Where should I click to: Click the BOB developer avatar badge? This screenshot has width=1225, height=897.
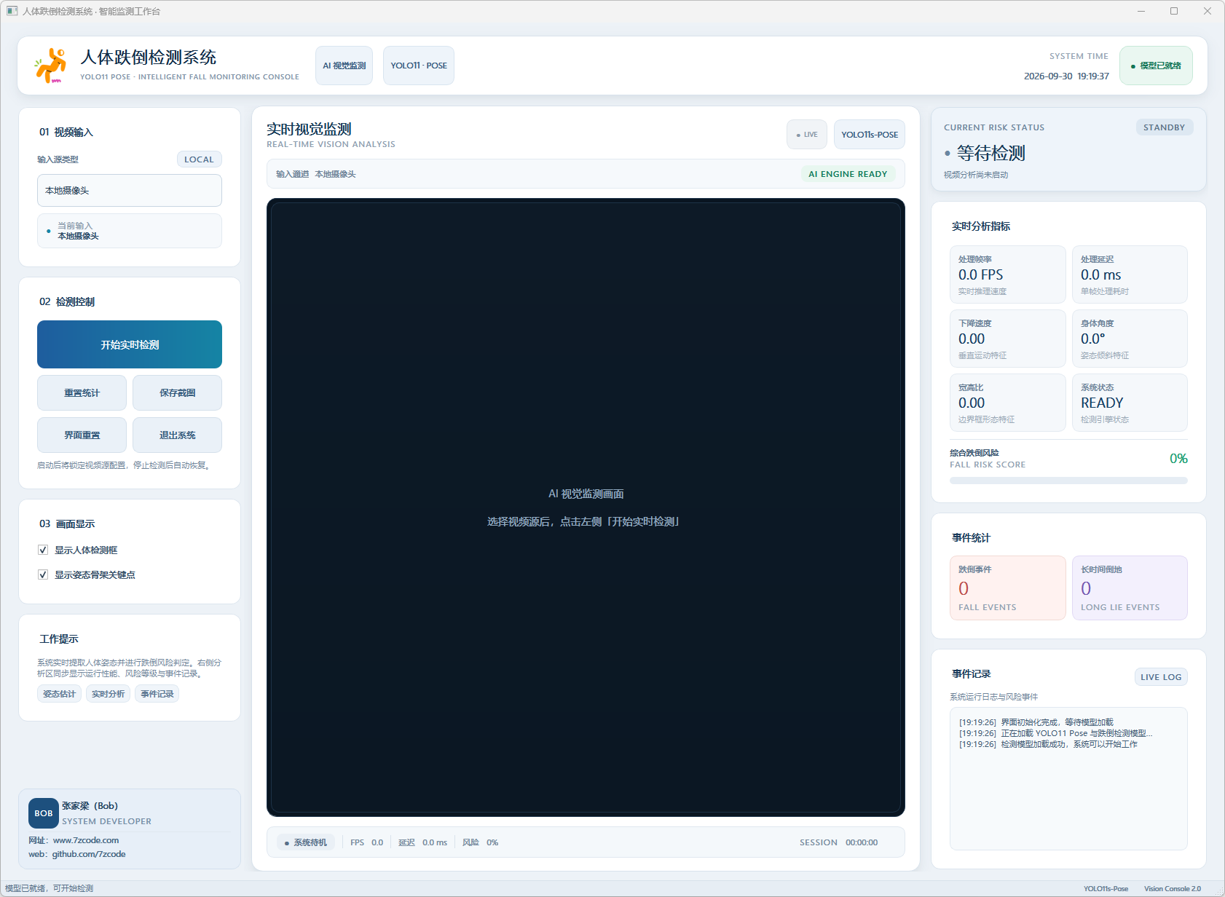point(44,813)
